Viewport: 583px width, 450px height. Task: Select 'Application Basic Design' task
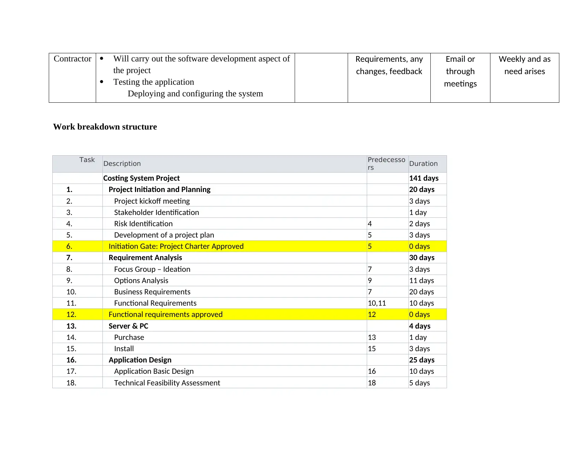154,371
